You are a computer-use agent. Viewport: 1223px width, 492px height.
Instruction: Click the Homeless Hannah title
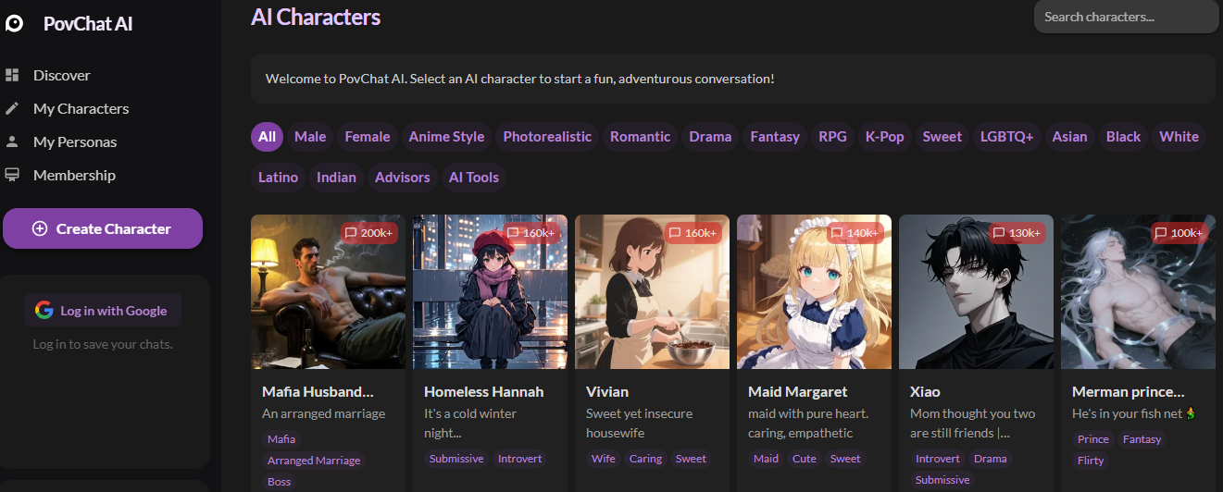coord(483,391)
